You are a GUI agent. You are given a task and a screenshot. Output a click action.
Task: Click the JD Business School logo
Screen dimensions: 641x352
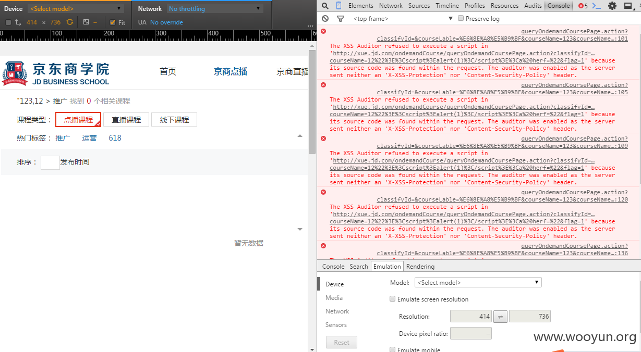pos(56,73)
